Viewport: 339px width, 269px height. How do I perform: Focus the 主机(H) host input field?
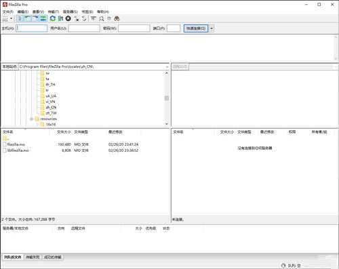[32, 28]
